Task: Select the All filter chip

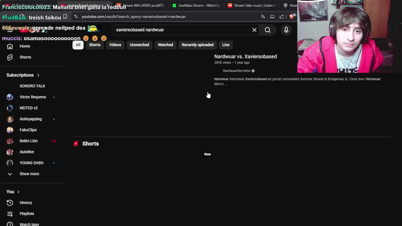Action: pos(78,45)
